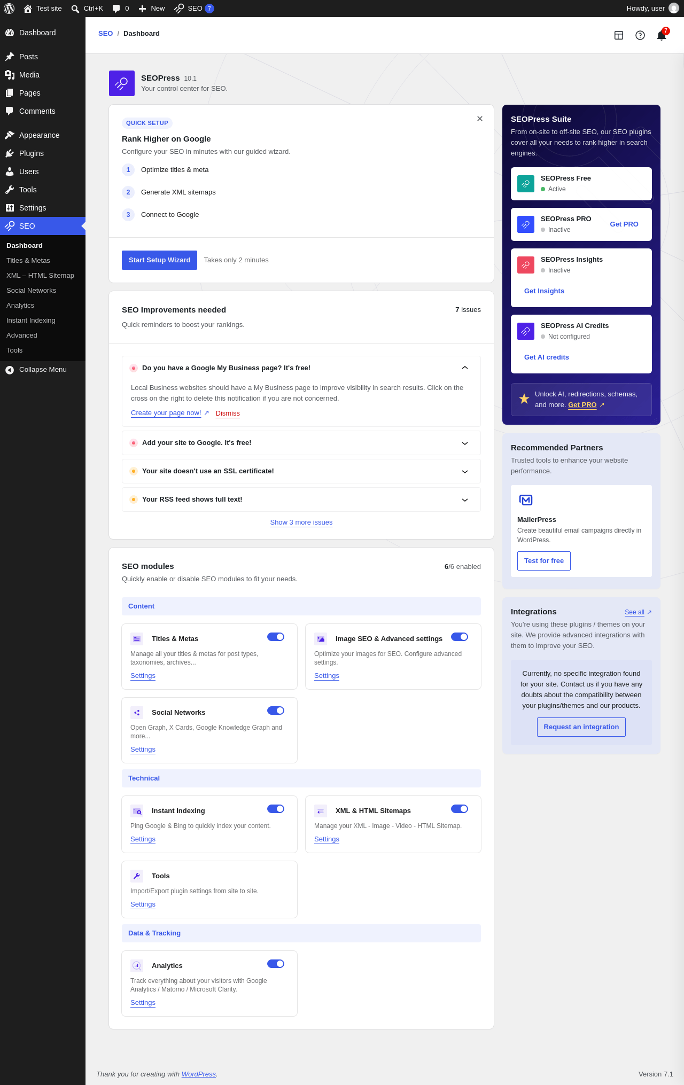This screenshot has width=684, height=1085.
Task: Open Settings link under Titles & Metas
Action: point(143,676)
